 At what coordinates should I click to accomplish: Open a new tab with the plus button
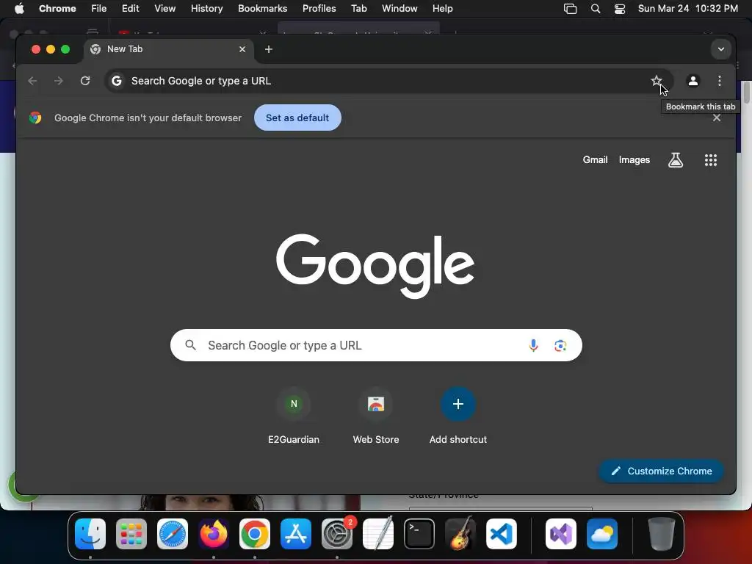tap(269, 49)
